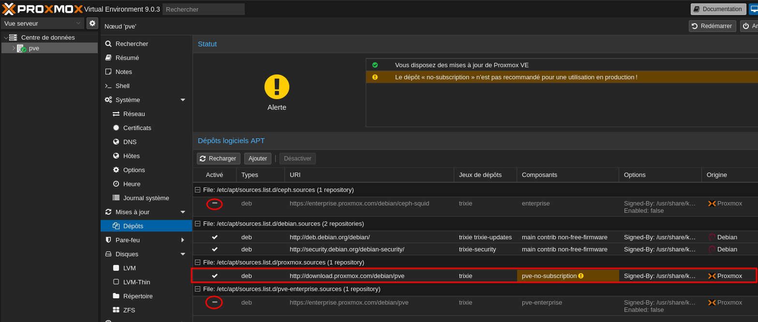Click the yellow warning icon next to pve-no-subscription
The height and width of the screenshot is (322, 758).
pyautogui.click(x=581, y=276)
